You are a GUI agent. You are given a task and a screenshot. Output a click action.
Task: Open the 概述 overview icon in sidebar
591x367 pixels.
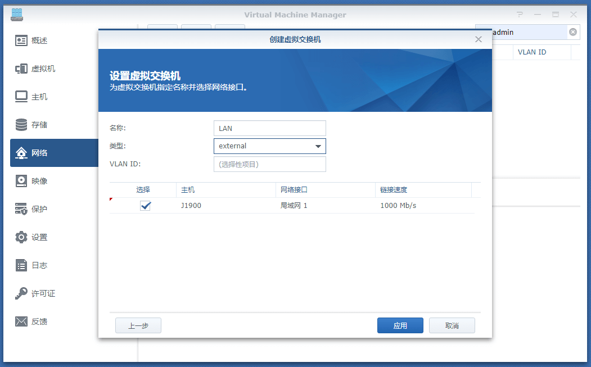point(21,40)
